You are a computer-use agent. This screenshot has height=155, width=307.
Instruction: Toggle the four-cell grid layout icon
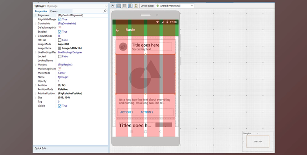[x=124, y=6]
